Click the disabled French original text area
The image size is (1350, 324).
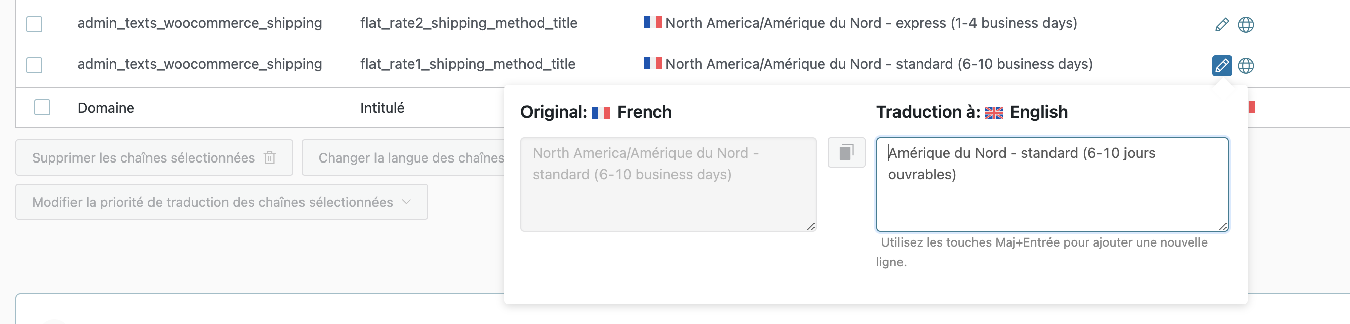tap(668, 184)
